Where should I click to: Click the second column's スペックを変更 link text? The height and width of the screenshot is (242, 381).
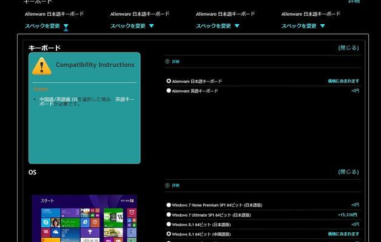(128, 26)
